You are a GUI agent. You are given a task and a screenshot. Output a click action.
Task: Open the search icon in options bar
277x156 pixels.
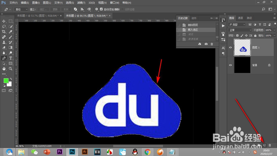[x=263, y=9]
